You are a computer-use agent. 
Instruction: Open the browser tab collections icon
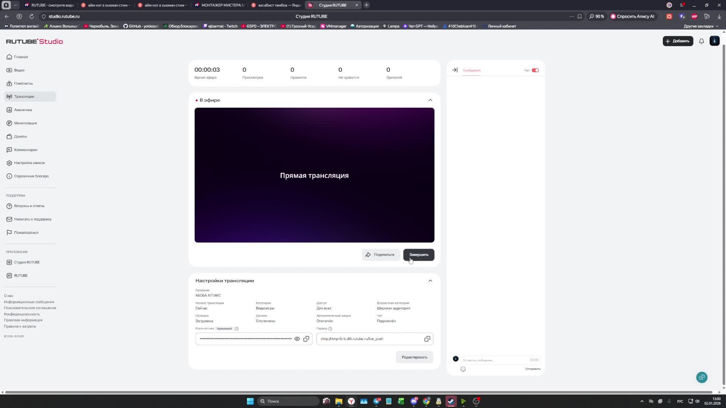[x=707, y=16]
